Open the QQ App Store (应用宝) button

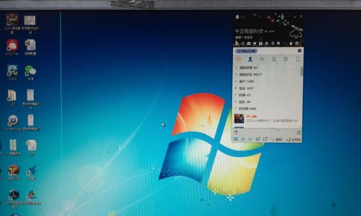[x=293, y=139]
